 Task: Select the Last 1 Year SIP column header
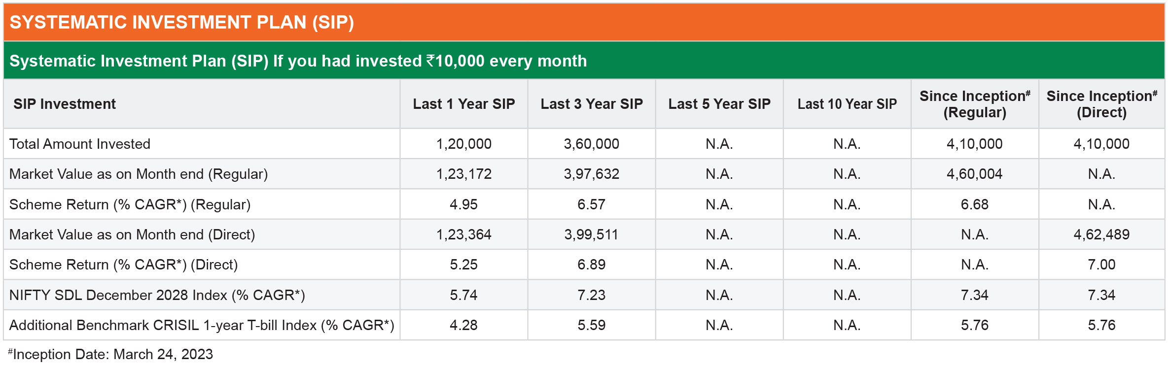click(x=464, y=104)
